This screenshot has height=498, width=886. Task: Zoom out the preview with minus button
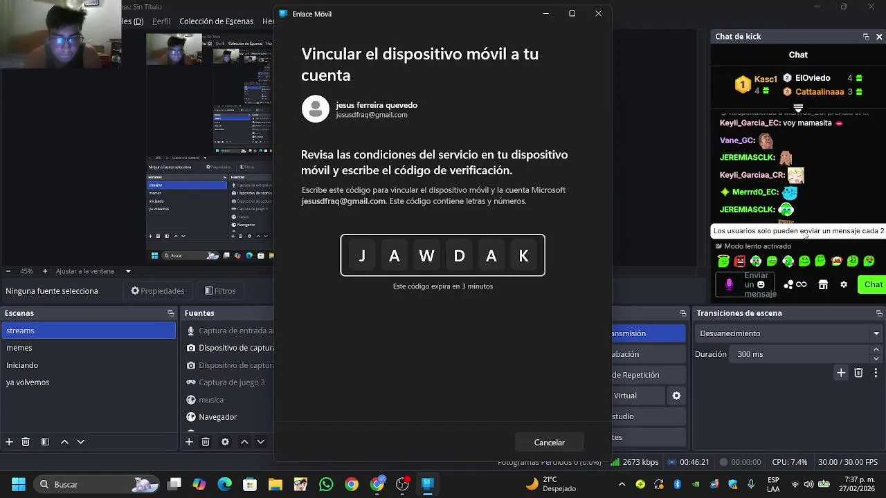8,271
